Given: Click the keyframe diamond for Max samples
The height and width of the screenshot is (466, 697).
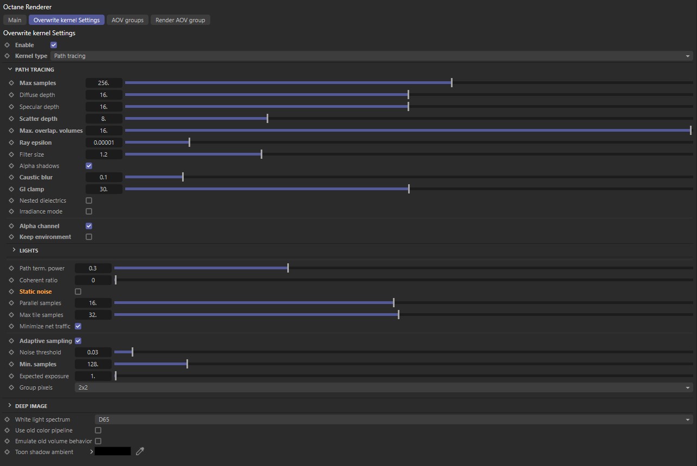Looking at the screenshot, I should click(11, 83).
